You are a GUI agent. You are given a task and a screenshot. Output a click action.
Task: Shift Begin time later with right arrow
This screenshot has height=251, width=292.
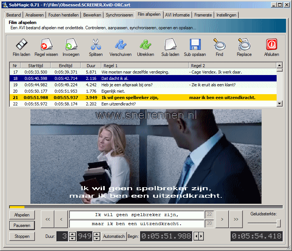(x=201, y=236)
